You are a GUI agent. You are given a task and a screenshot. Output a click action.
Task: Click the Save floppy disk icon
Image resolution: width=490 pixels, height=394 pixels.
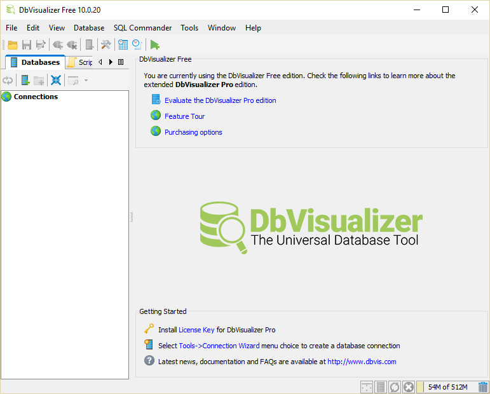(x=27, y=45)
